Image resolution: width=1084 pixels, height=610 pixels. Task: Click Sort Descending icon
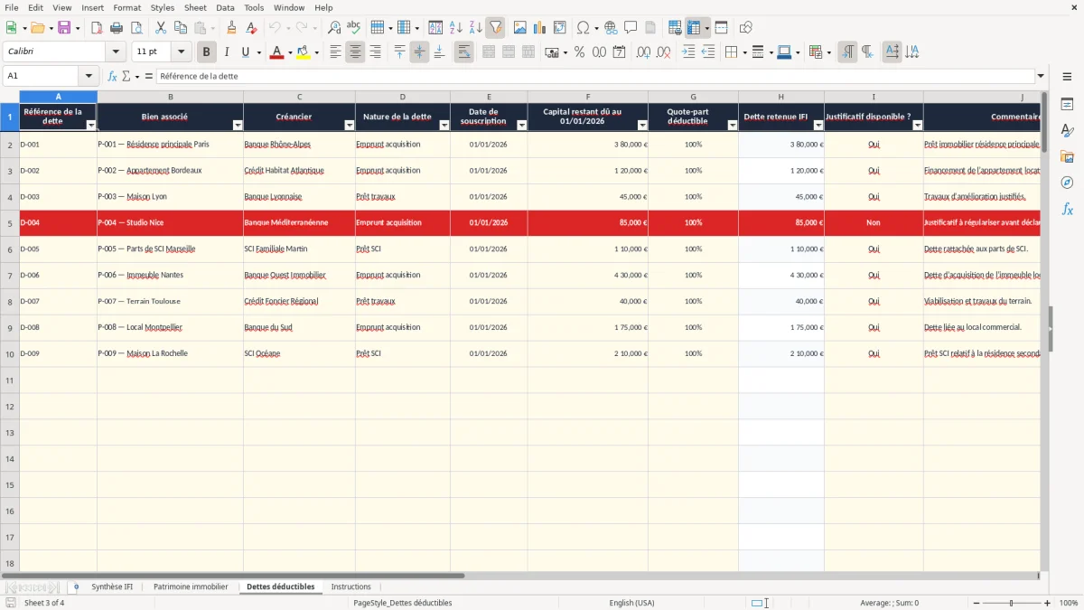[475, 28]
